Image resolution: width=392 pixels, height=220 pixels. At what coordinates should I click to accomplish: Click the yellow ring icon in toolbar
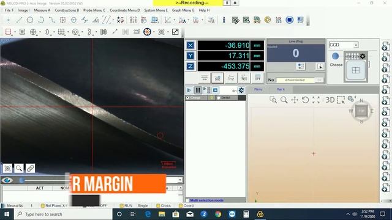(x=268, y=20)
